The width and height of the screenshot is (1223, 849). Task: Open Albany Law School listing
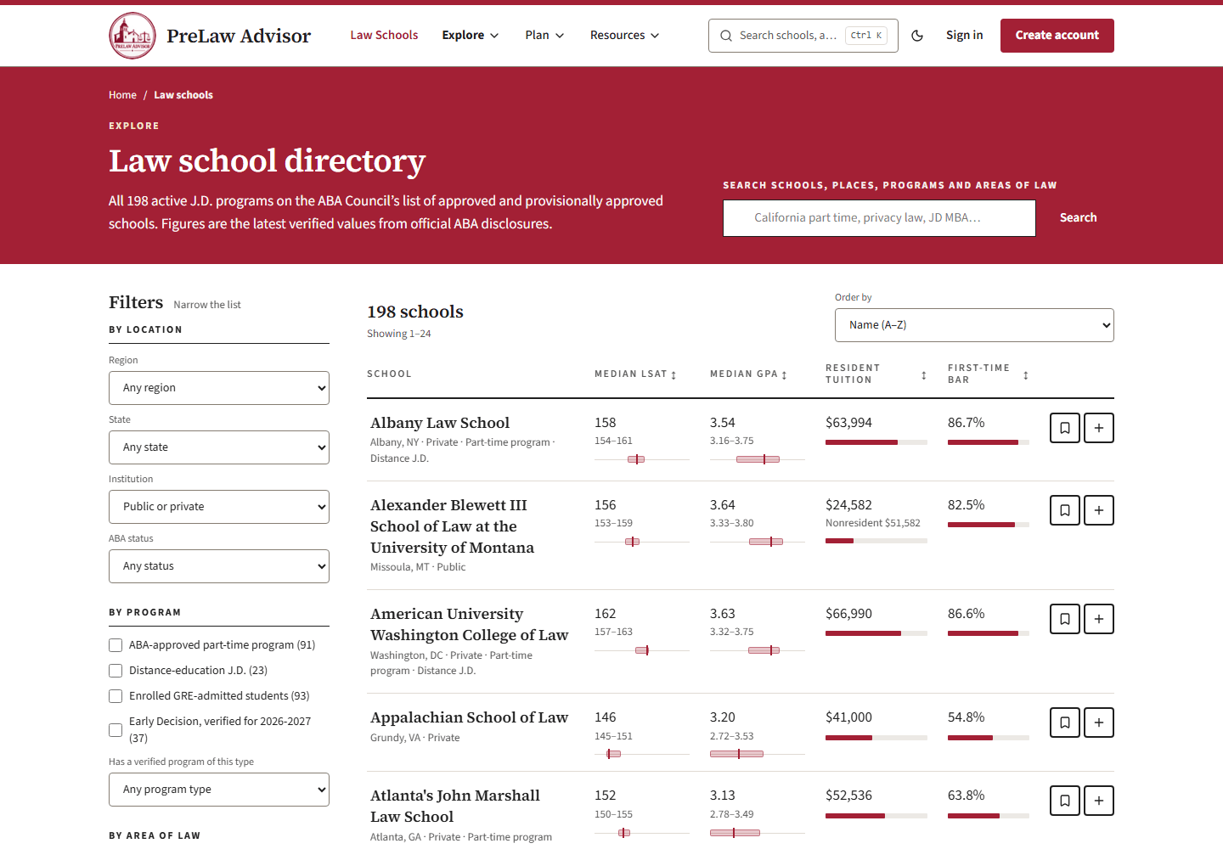pos(440,423)
